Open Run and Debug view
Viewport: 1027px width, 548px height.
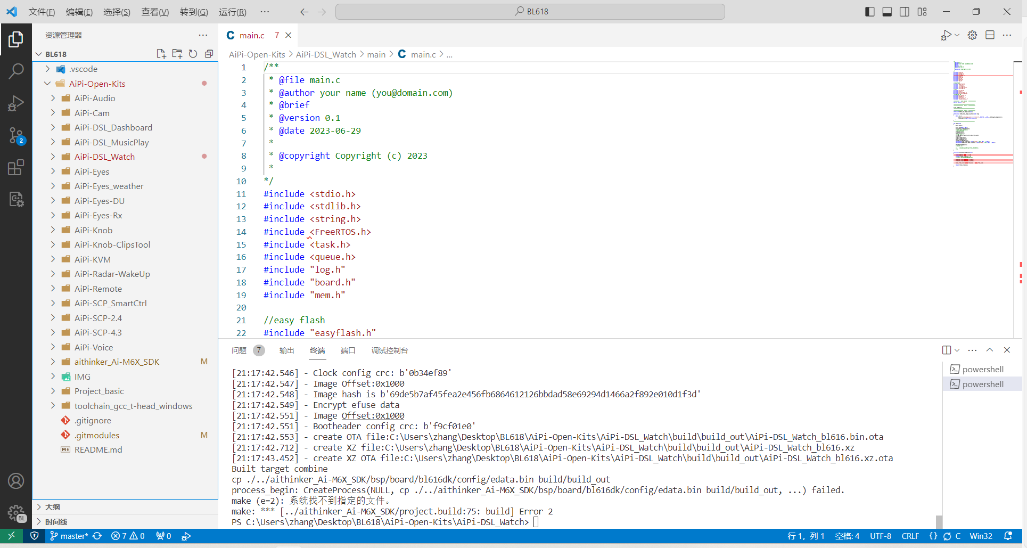tap(16, 103)
